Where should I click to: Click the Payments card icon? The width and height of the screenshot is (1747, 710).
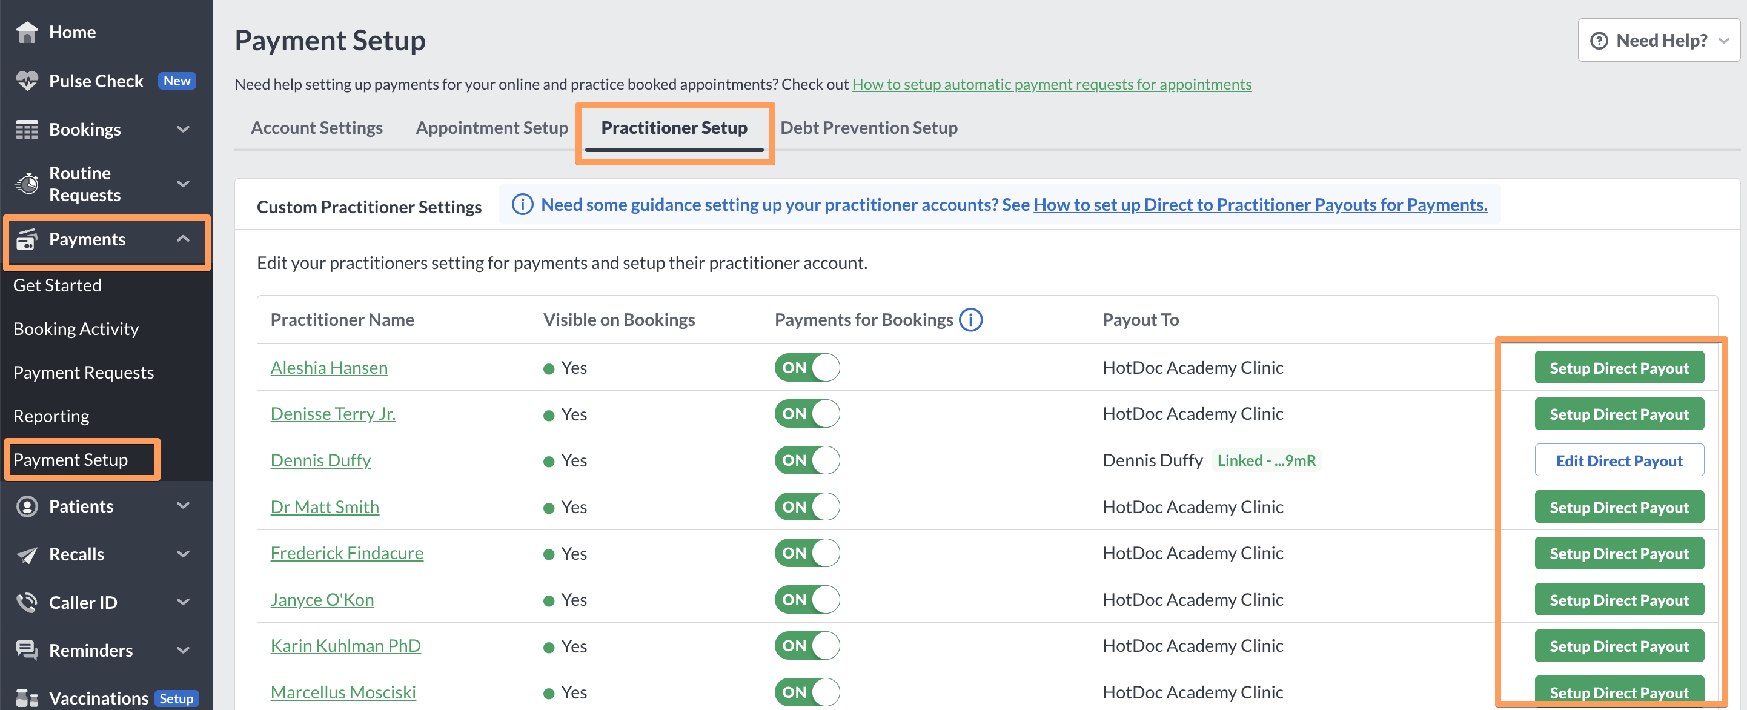click(27, 239)
